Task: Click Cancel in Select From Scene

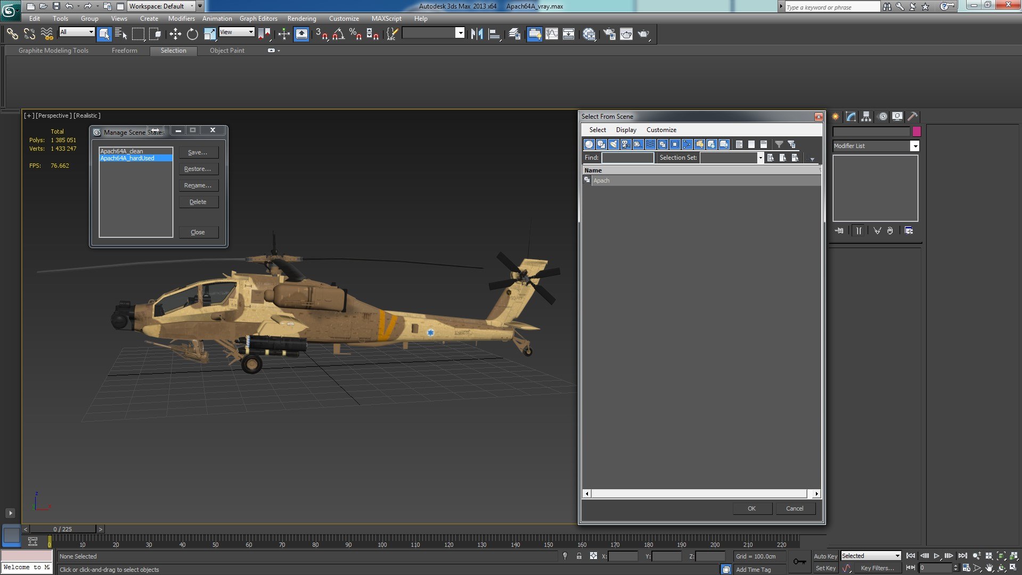Action: pos(795,508)
